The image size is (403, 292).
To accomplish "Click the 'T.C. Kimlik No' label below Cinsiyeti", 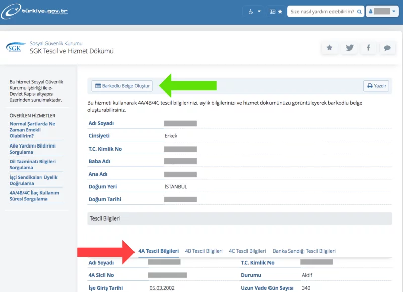I will click(x=105, y=149).
